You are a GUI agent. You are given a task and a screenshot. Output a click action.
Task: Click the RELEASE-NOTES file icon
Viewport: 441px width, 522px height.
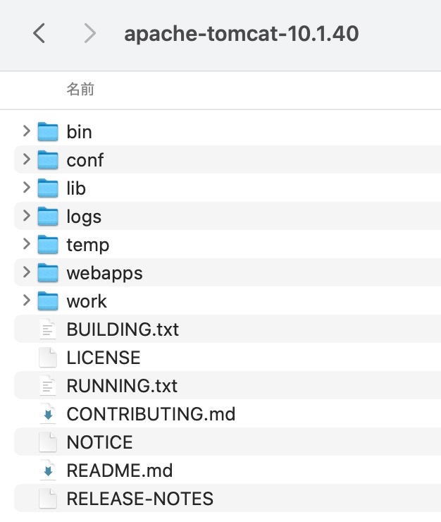coord(48,498)
